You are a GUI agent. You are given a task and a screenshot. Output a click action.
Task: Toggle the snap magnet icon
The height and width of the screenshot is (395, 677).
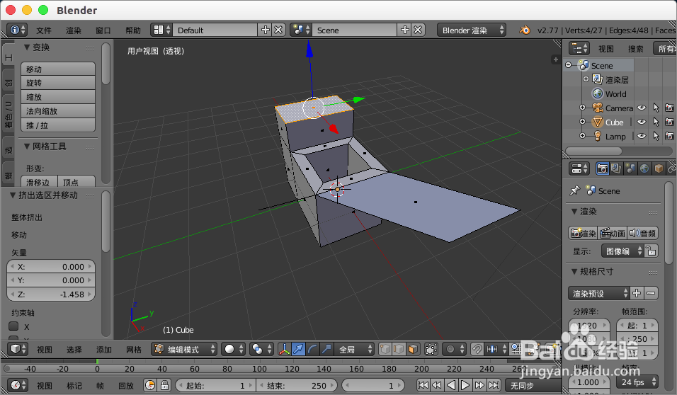477,349
